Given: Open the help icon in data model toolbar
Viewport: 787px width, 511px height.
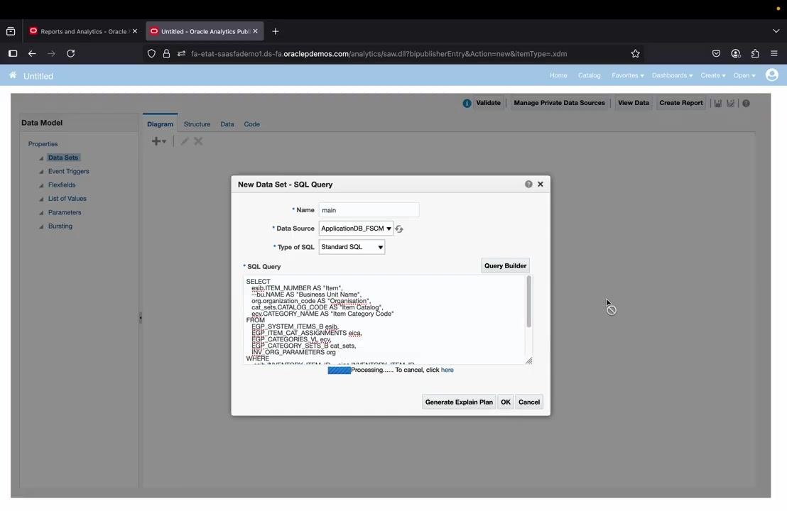Looking at the screenshot, I should pyautogui.click(x=747, y=104).
